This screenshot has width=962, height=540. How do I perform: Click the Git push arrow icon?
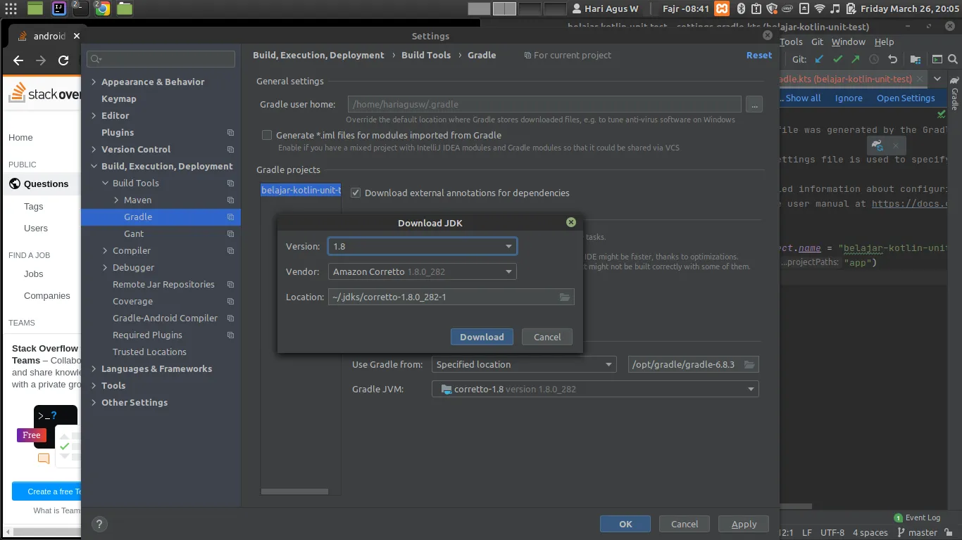[x=855, y=60]
